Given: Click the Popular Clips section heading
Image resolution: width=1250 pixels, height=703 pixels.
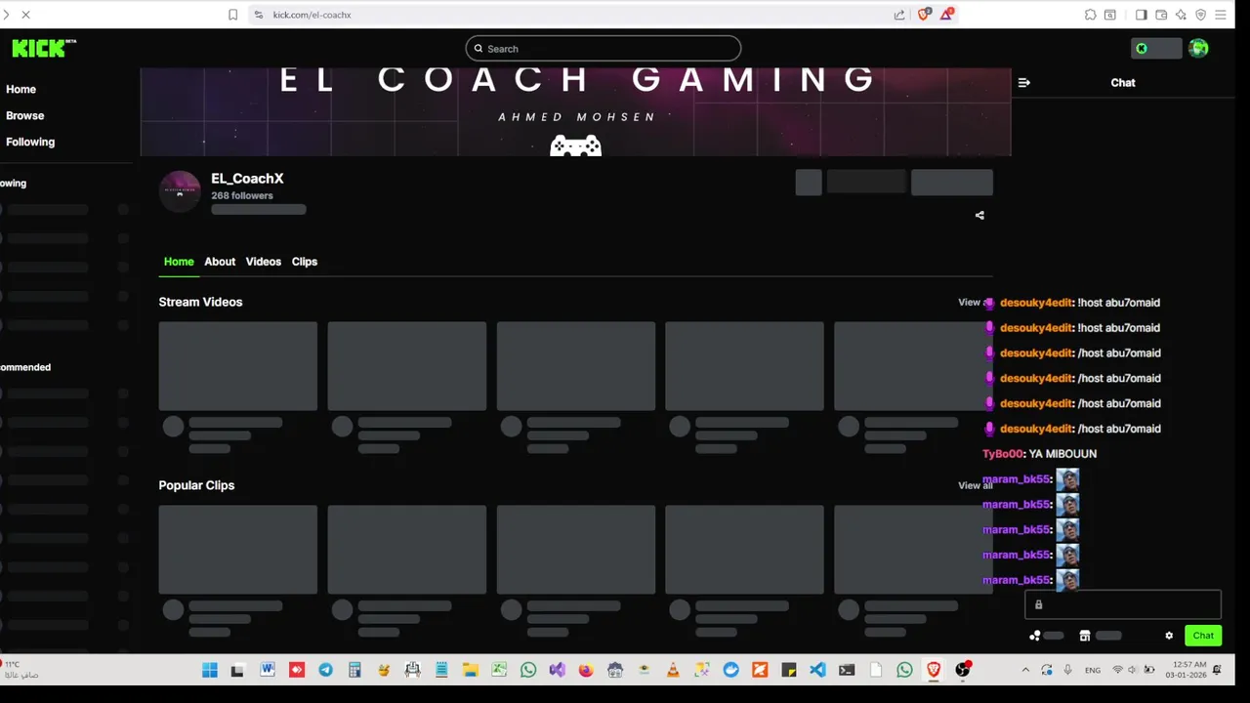Looking at the screenshot, I should pos(196,485).
